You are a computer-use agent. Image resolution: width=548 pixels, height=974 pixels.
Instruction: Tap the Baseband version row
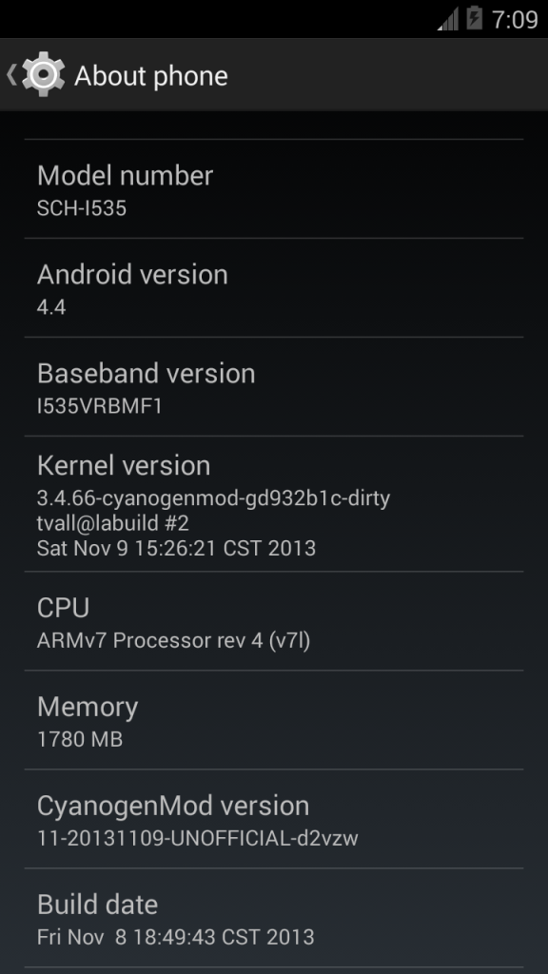(x=274, y=387)
